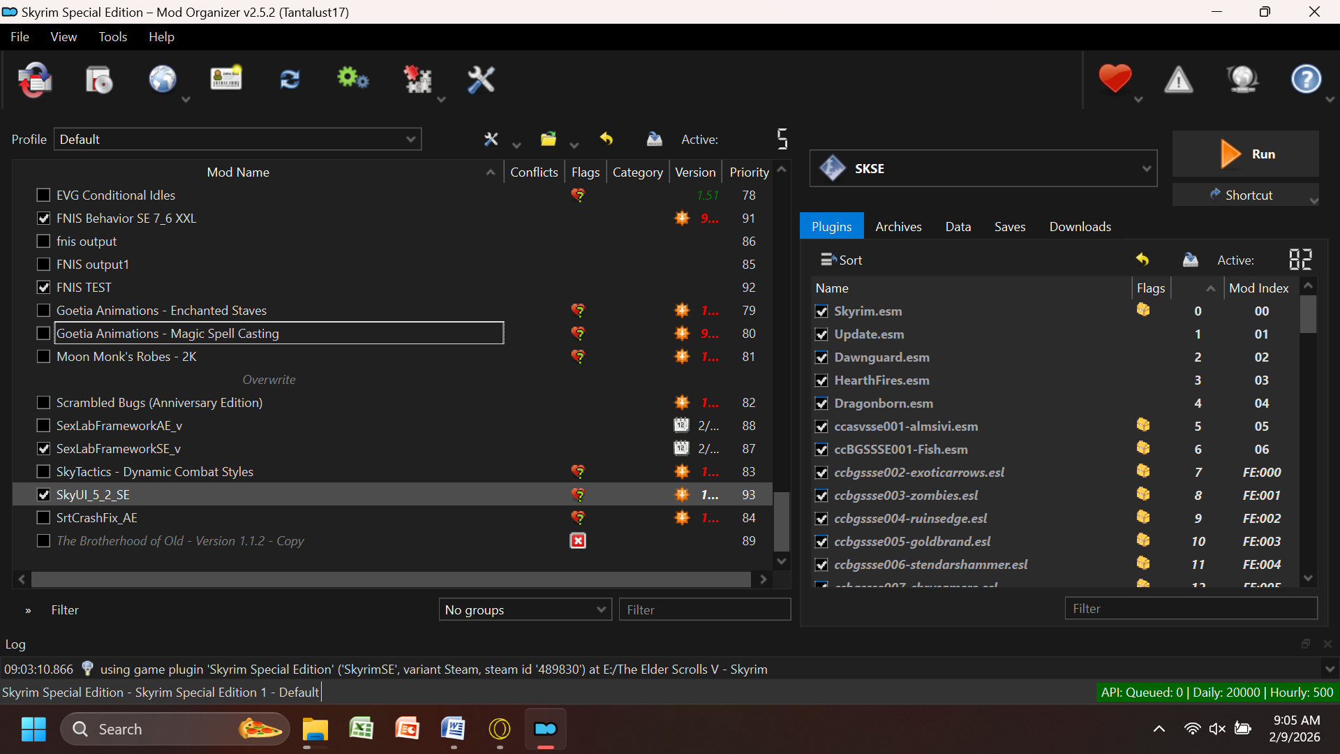This screenshot has height=754, width=1340.
Task: Click the create backup icon above mod list
Action: tap(654, 140)
